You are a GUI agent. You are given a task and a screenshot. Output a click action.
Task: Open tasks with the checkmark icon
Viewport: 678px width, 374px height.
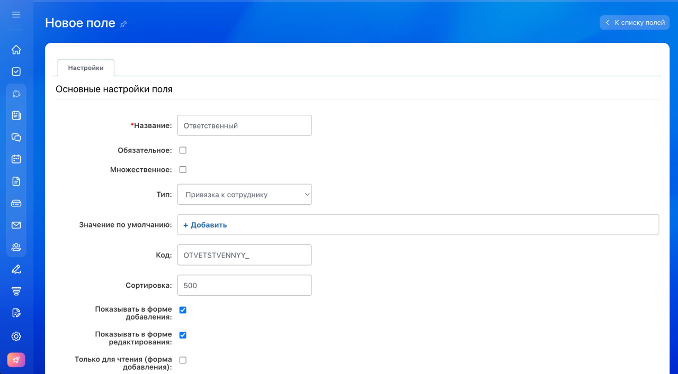point(16,71)
